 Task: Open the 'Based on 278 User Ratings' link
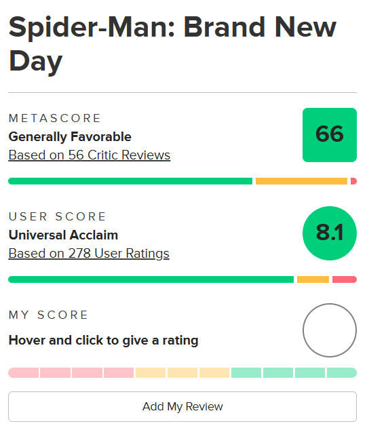coord(89,253)
